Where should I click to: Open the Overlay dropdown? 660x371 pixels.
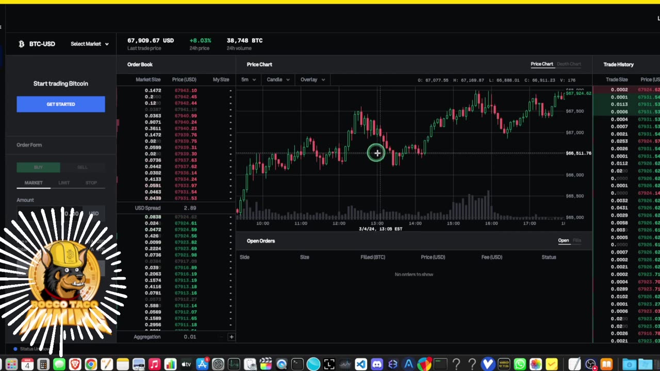pos(312,79)
